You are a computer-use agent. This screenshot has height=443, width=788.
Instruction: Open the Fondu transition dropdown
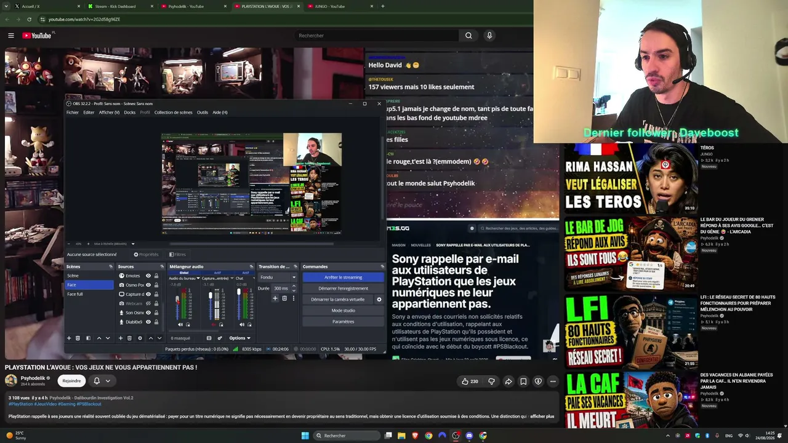click(278, 277)
